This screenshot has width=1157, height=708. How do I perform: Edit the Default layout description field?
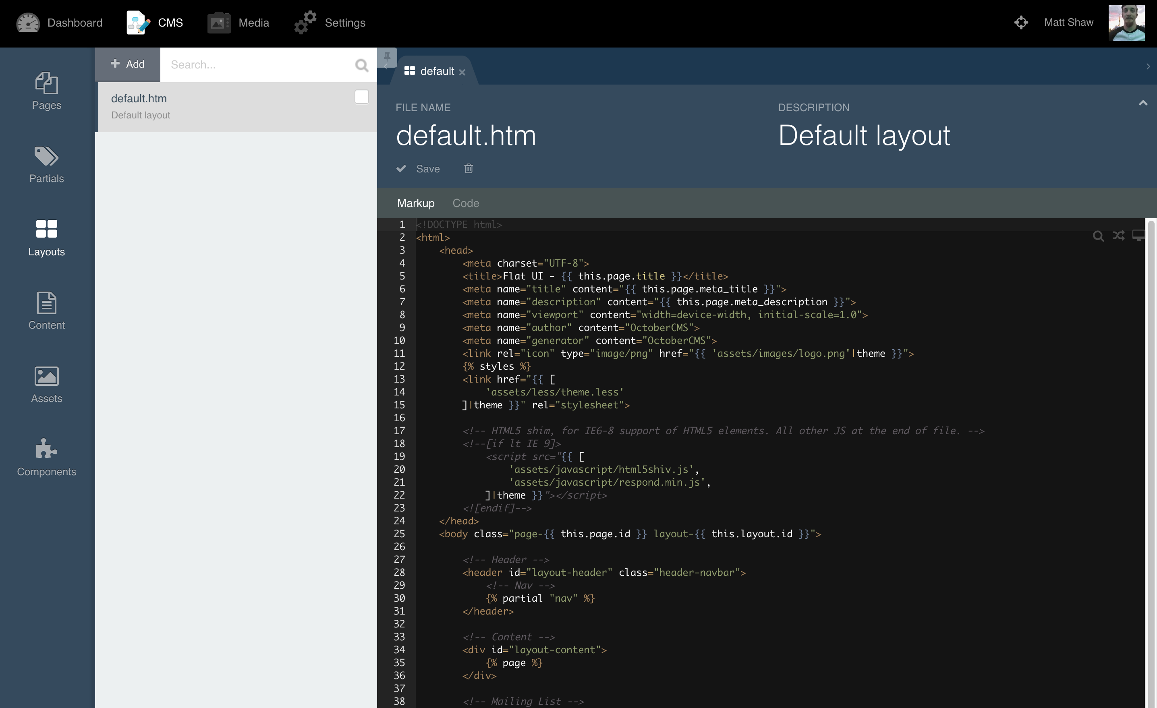click(x=864, y=136)
